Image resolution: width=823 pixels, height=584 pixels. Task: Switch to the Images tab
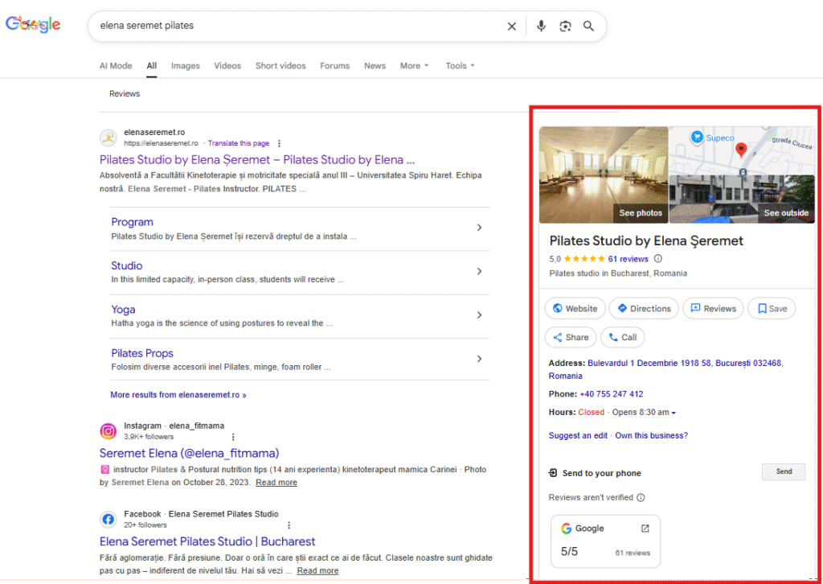[185, 66]
